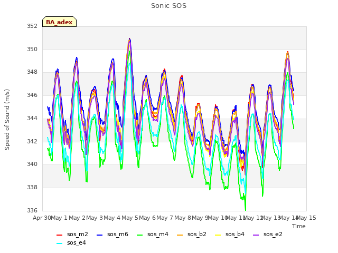This screenshot has height=253, width=338.
Task: Click the green sos_m4 legend swatch
Action: pyautogui.click(x=139, y=235)
